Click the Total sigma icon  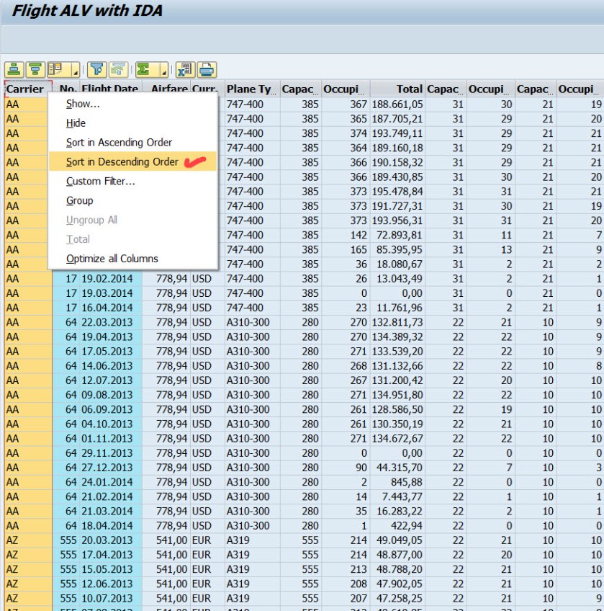(144, 69)
